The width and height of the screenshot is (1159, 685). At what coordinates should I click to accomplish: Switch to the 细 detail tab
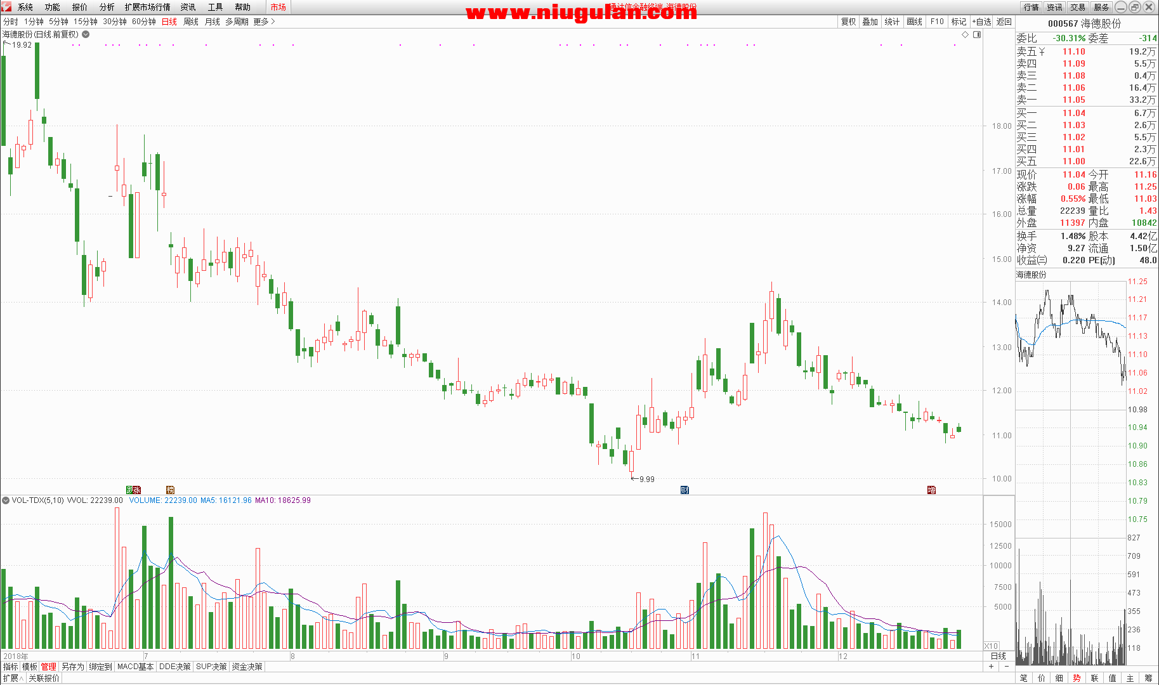tap(1059, 678)
